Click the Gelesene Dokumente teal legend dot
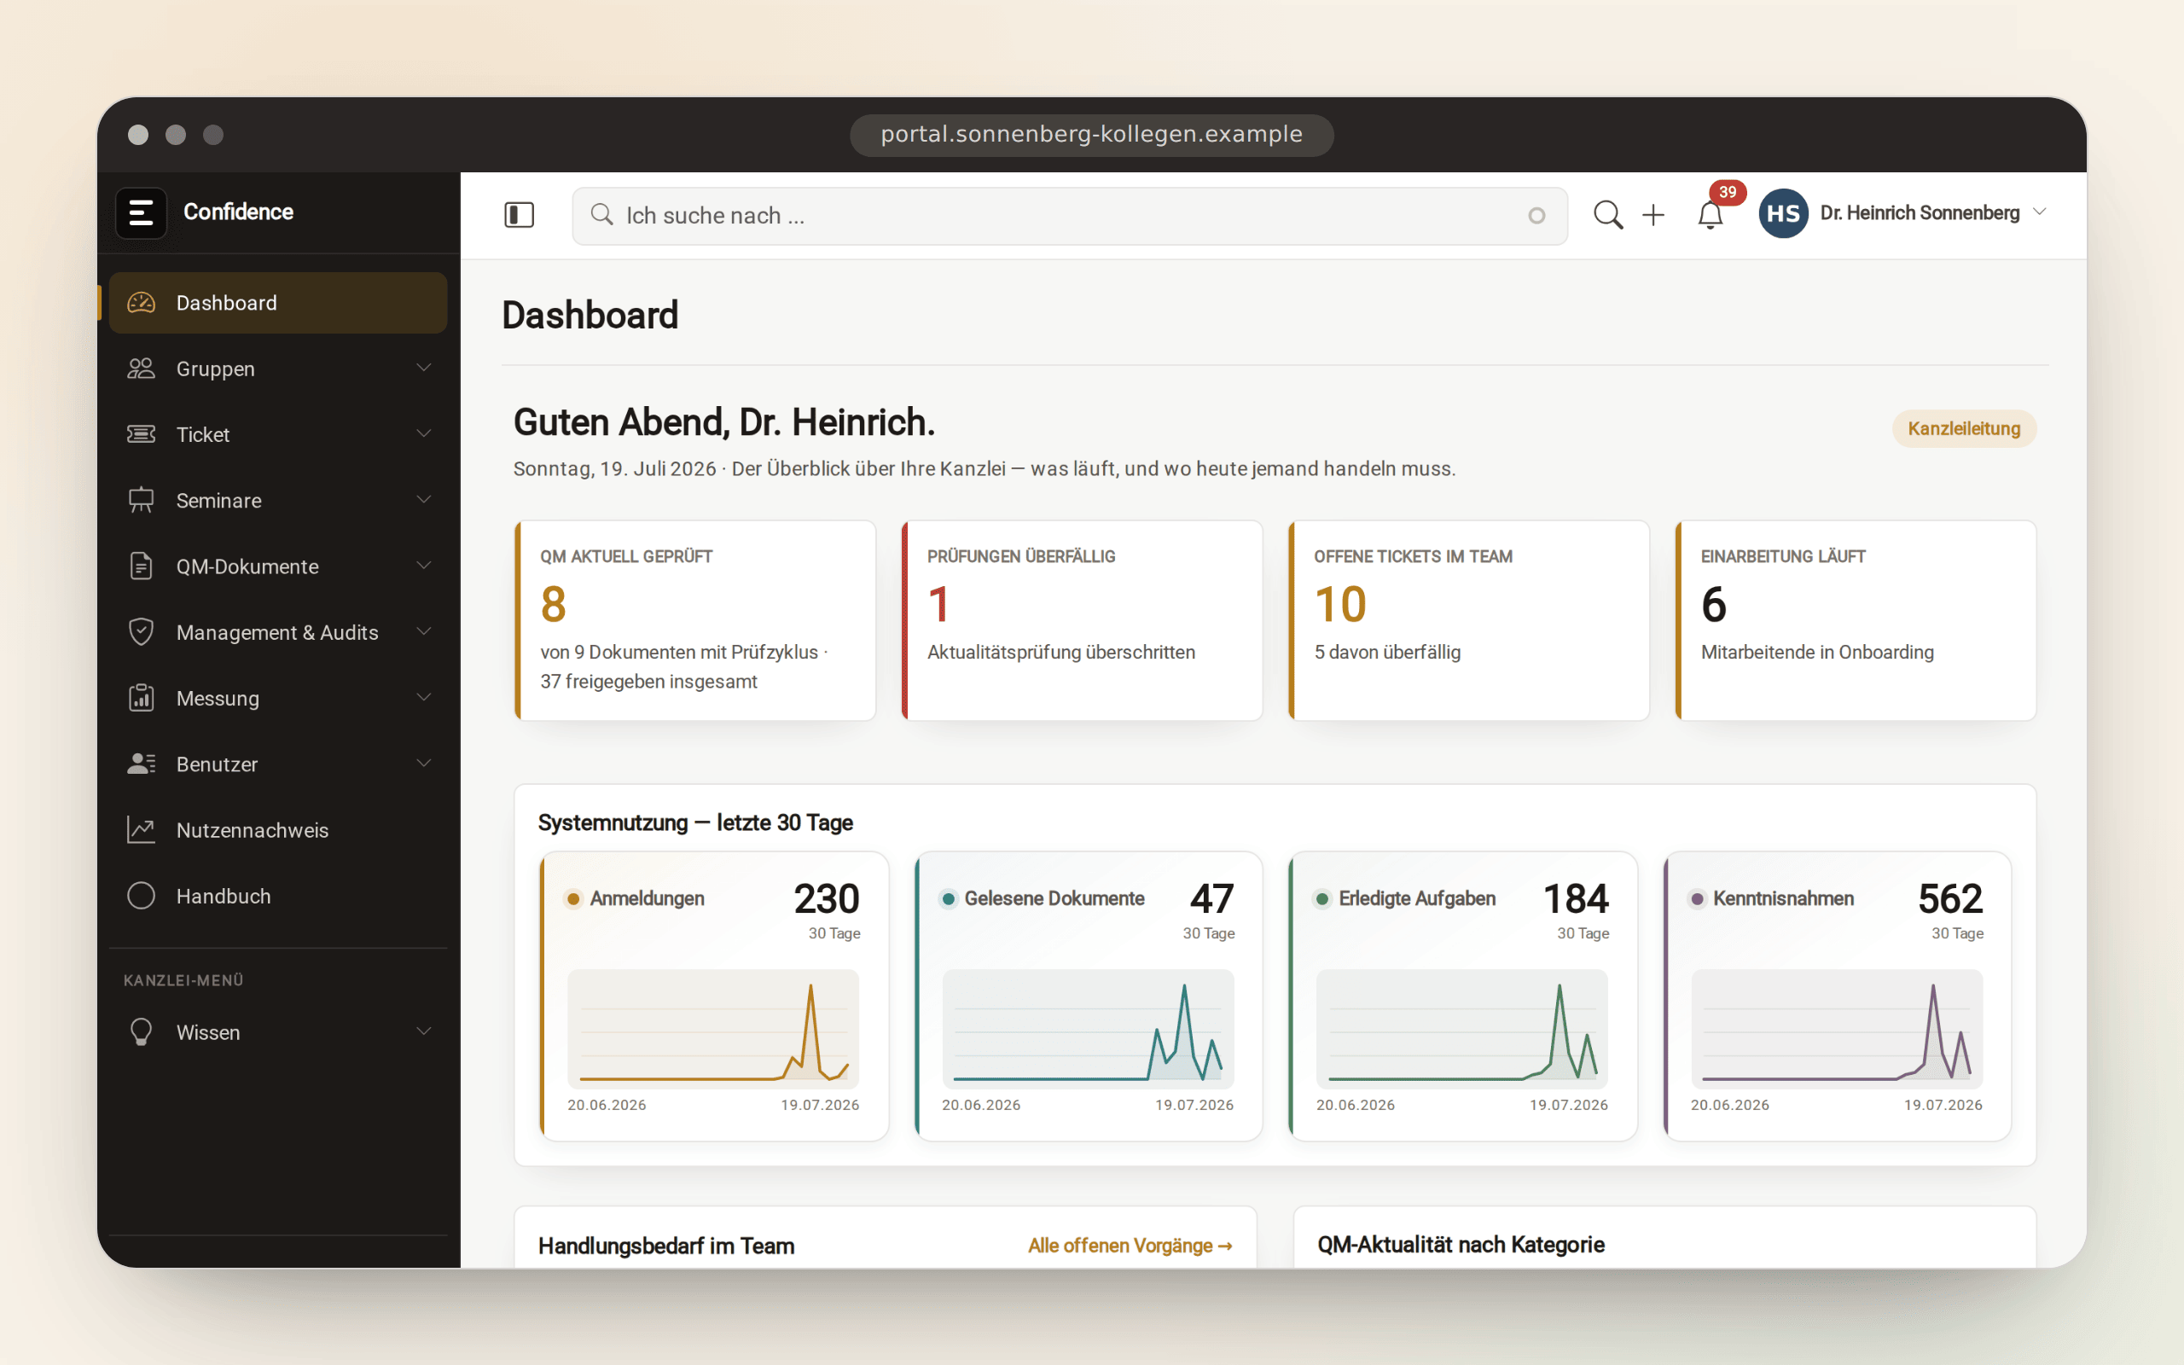Image resolution: width=2184 pixels, height=1365 pixels. click(948, 898)
